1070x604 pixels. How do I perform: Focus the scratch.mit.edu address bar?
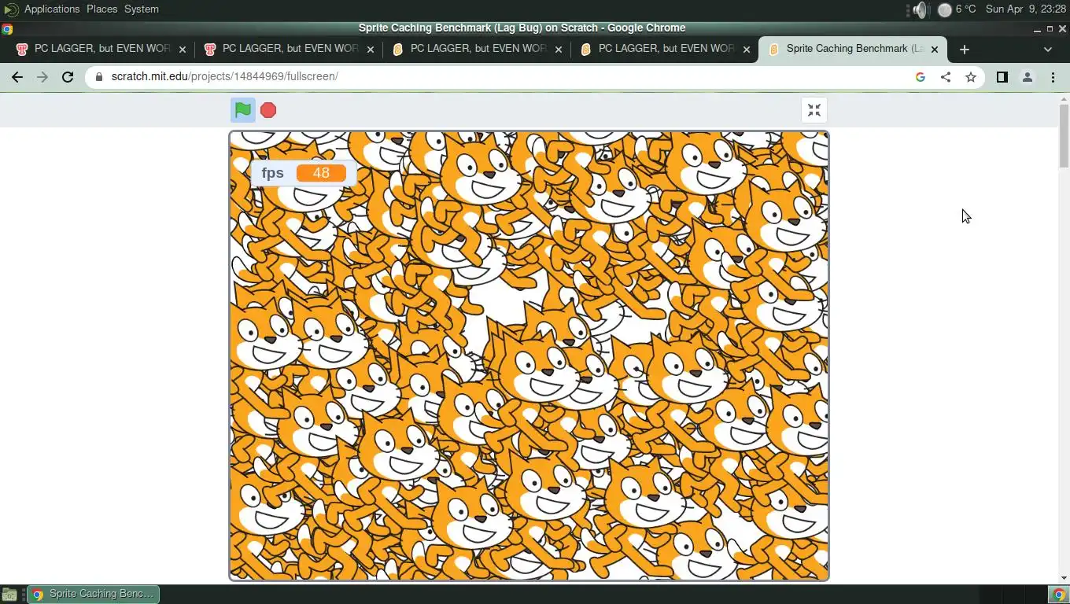coord(504,77)
